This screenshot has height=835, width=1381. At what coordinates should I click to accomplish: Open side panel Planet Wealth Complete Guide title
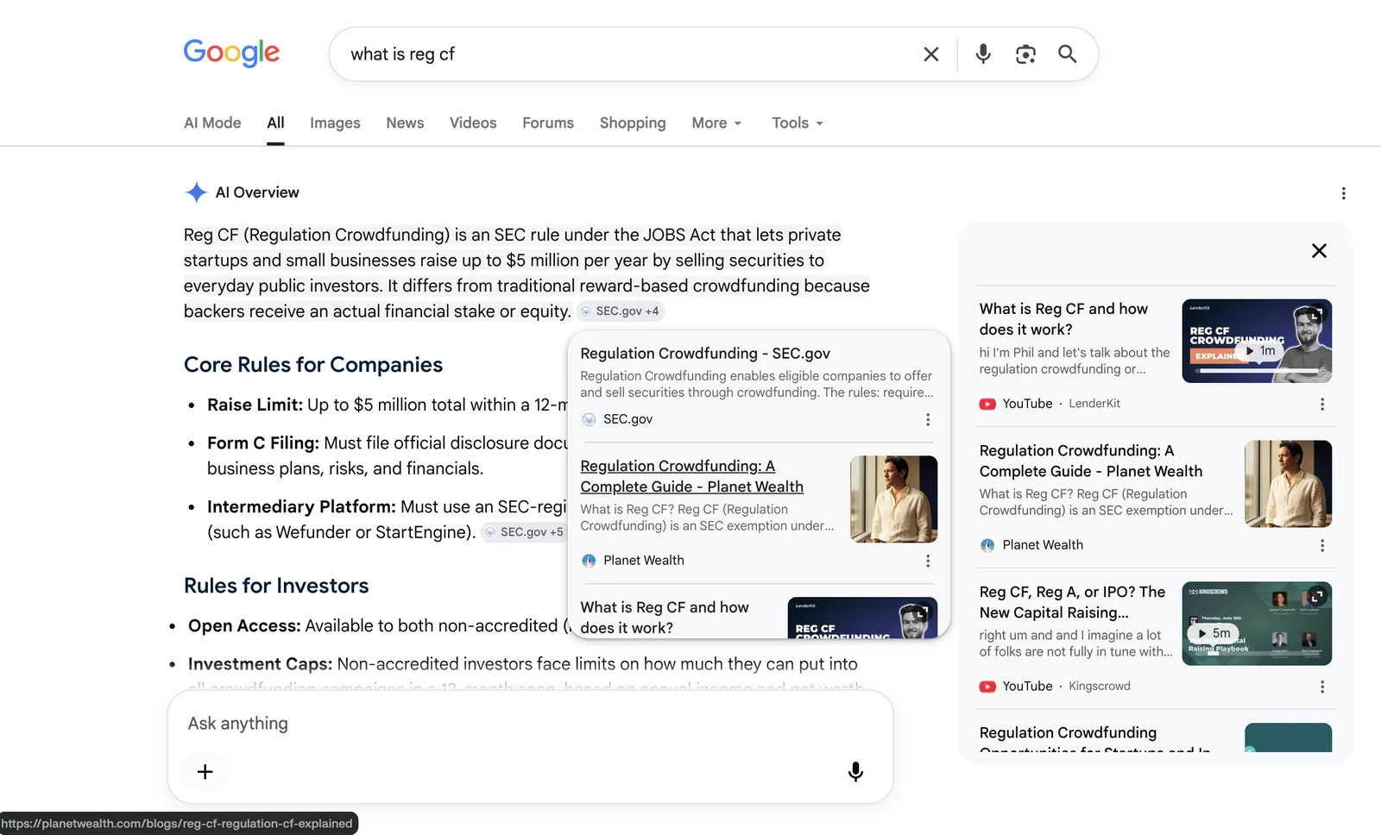[x=1091, y=461]
